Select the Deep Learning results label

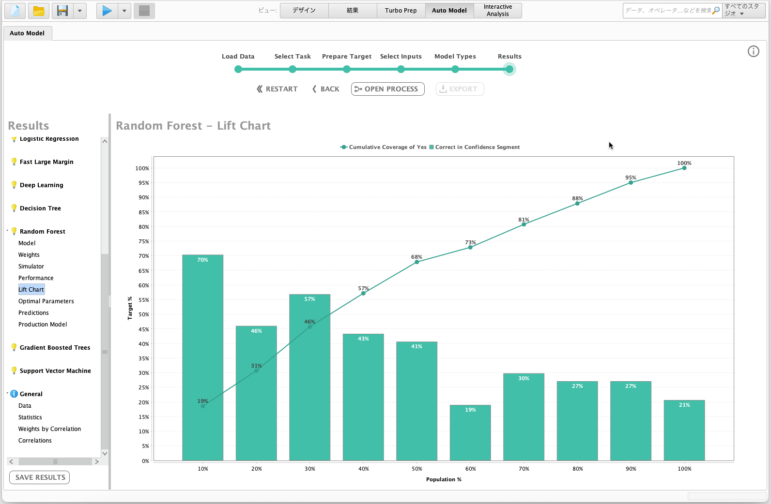42,185
